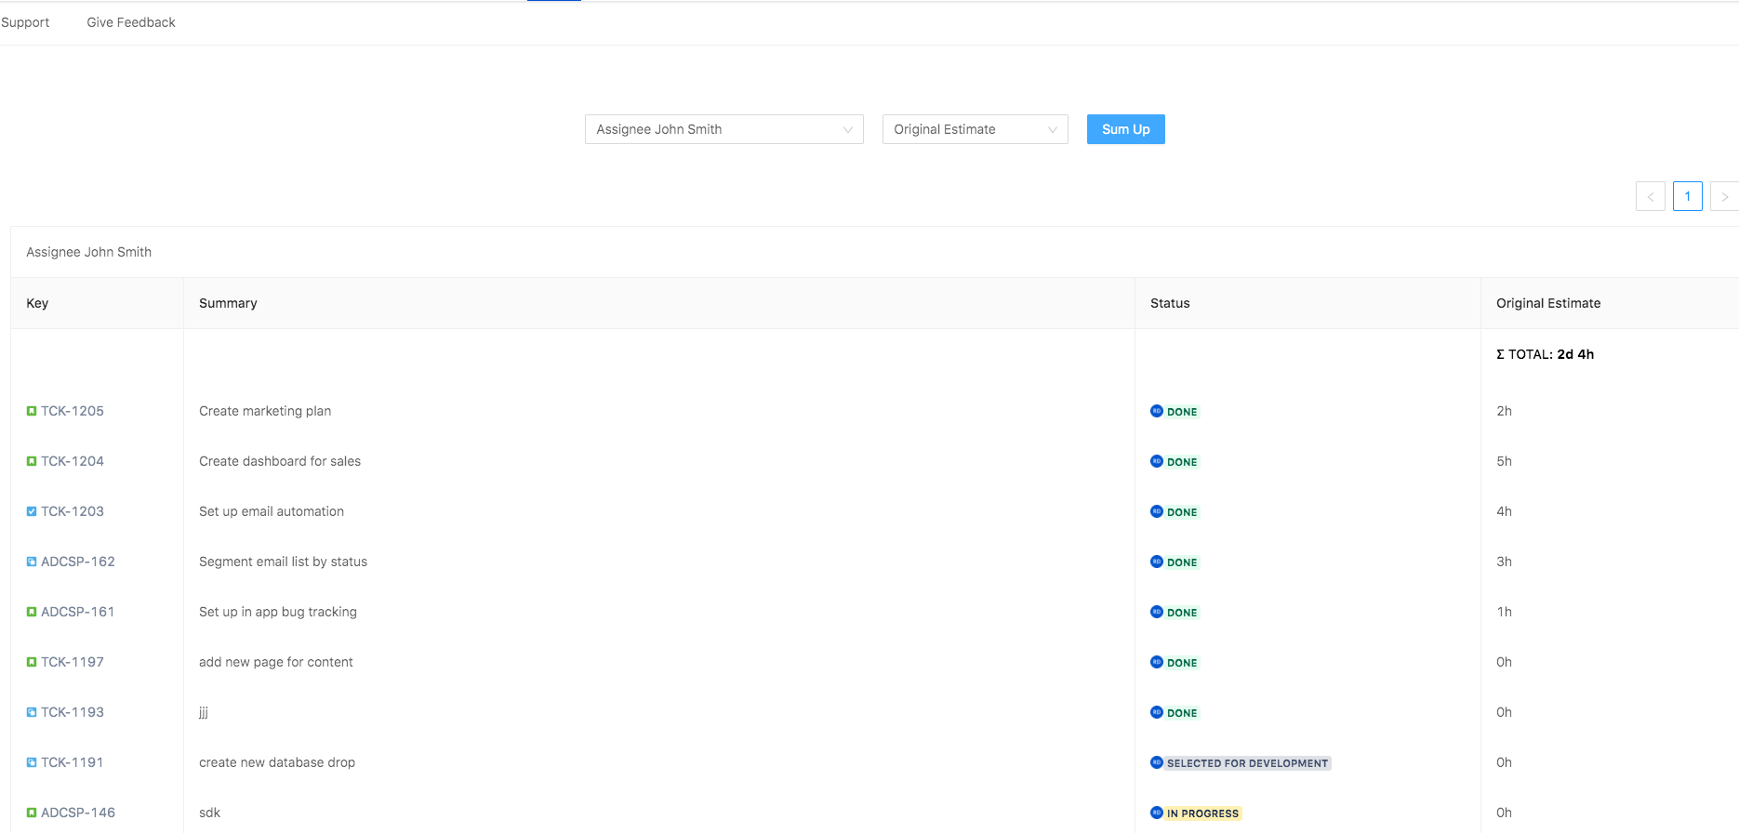Click summary 'jjj' of TCK-1193
Screen dimensions: 1739x833
(204, 712)
